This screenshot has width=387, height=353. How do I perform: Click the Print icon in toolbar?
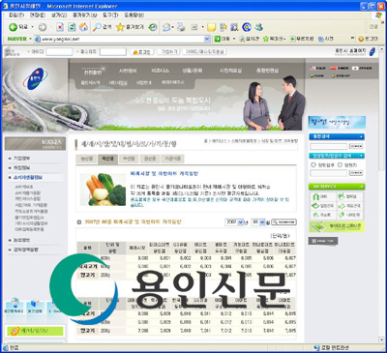tap(181, 27)
